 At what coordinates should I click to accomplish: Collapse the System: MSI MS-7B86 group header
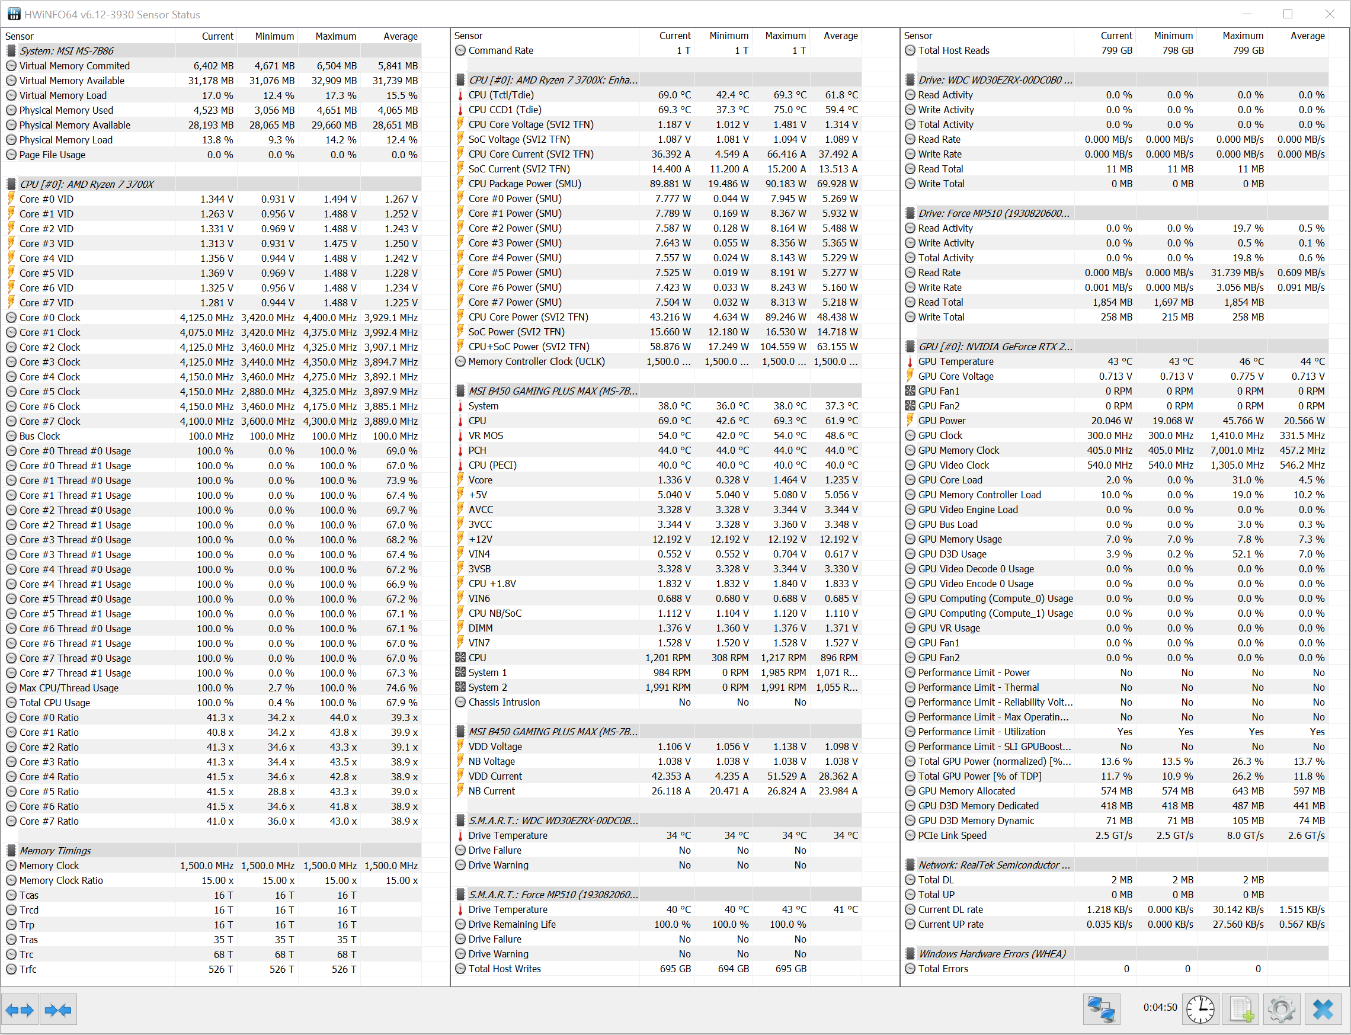[x=66, y=51]
